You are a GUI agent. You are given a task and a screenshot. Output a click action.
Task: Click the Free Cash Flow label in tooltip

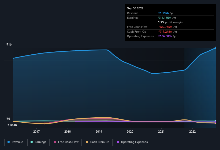click(x=137, y=27)
